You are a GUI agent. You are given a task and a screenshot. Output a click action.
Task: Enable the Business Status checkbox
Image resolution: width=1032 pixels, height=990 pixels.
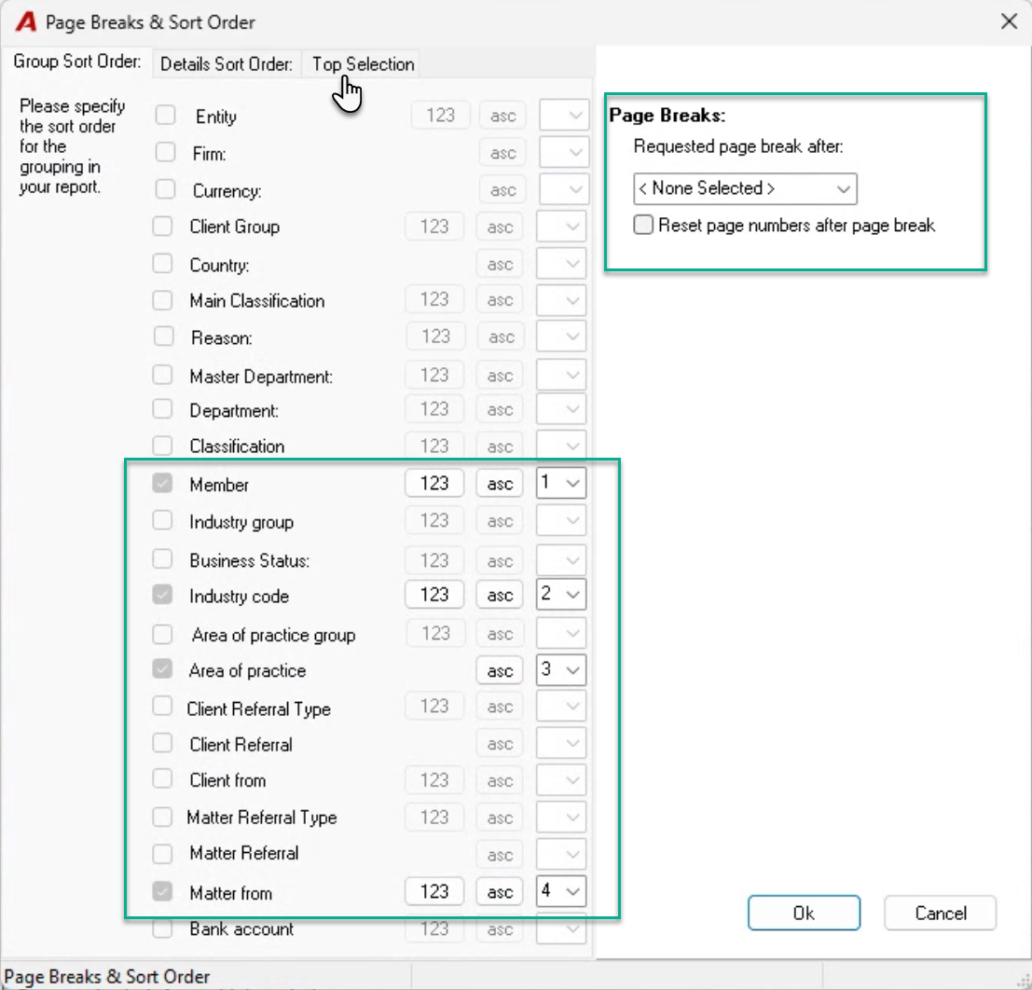(x=162, y=559)
